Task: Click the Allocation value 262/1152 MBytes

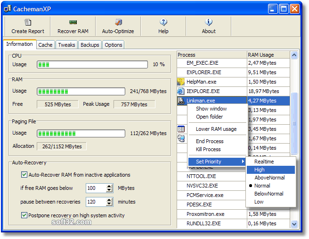Action: click(x=62, y=146)
